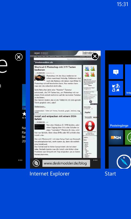Open the more menu dots in Internet Explorer

[95, 160]
